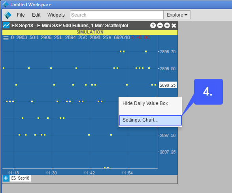The width and height of the screenshot is (232, 193).
Task: Click into the Search field
Action: (x=117, y=15)
